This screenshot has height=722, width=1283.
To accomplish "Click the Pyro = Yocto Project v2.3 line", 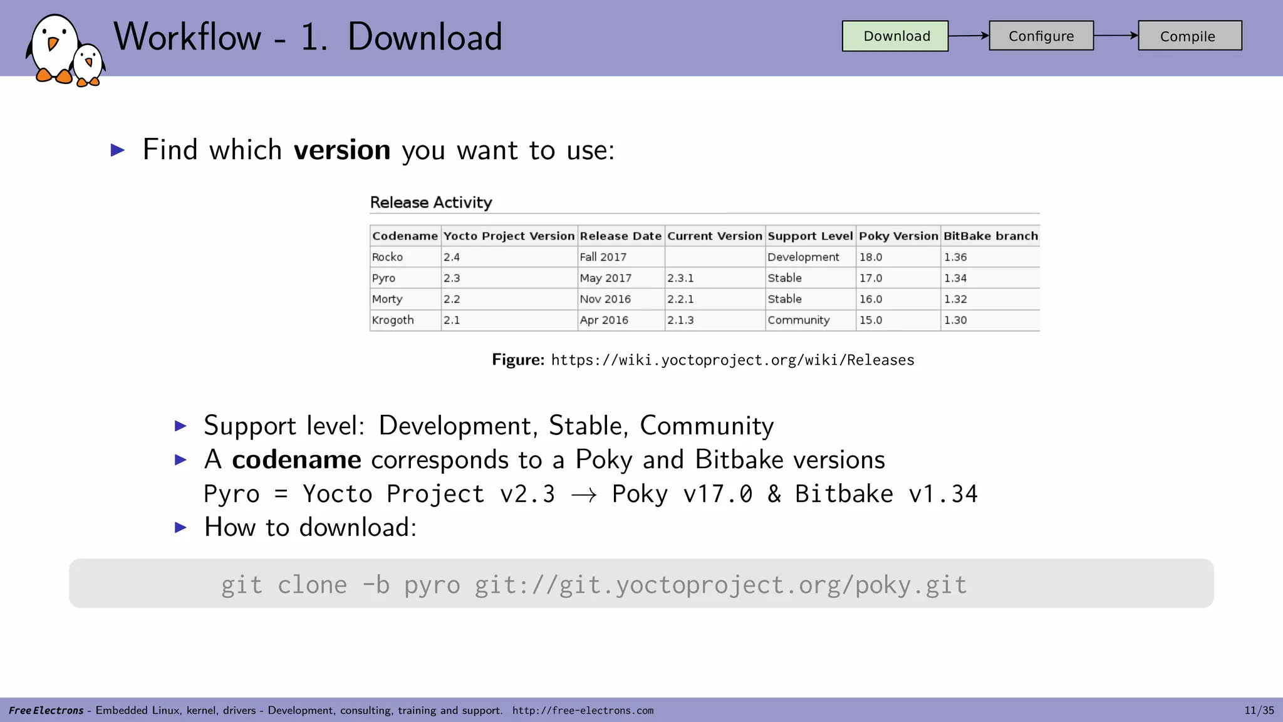I will pos(590,494).
